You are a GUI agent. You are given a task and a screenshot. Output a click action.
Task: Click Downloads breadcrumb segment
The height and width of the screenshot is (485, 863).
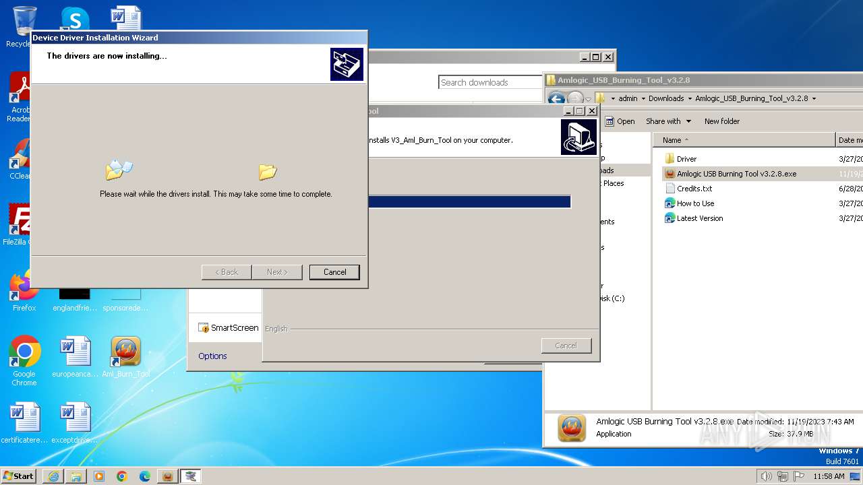pyautogui.click(x=666, y=98)
